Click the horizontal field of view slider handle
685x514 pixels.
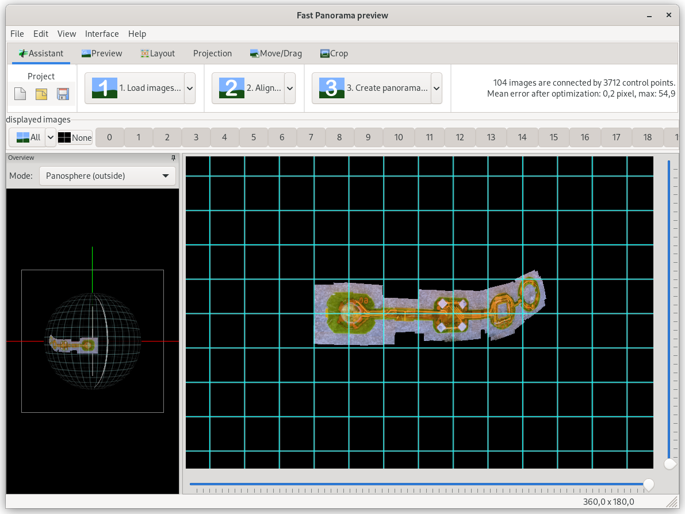tap(648, 485)
